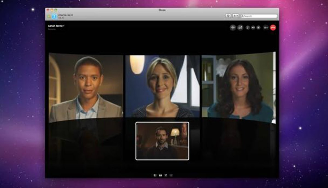
Task: Mute the microphone in call controls
Action: pyautogui.click(x=248, y=28)
